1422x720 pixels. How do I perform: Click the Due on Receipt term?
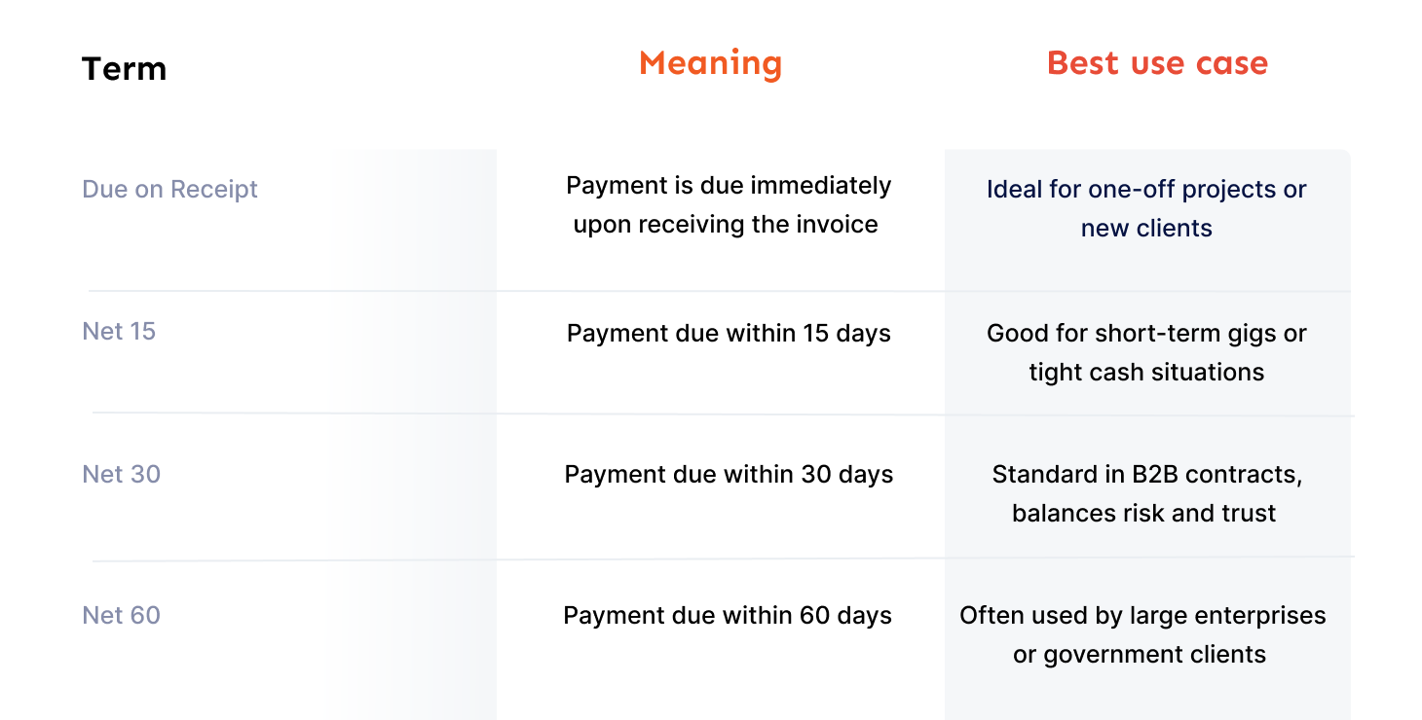click(x=169, y=189)
